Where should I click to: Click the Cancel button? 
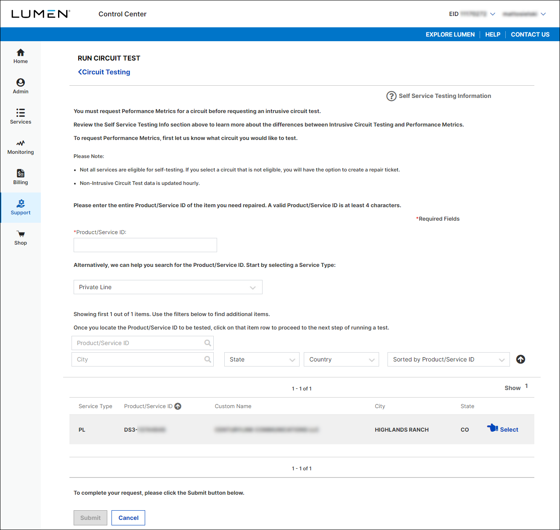pyautogui.click(x=128, y=518)
